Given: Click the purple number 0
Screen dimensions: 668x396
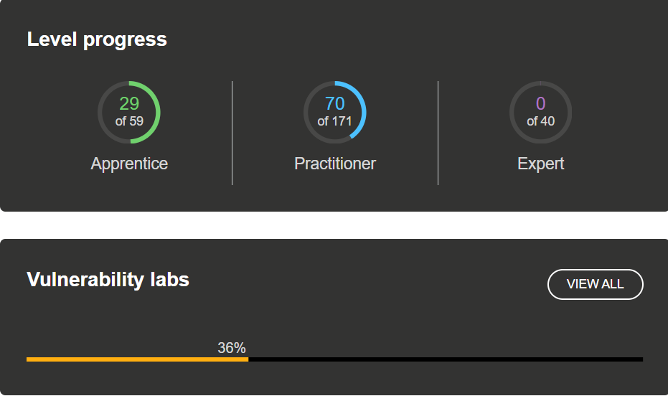Looking at the screenshot, I should [x=540, y=103].
